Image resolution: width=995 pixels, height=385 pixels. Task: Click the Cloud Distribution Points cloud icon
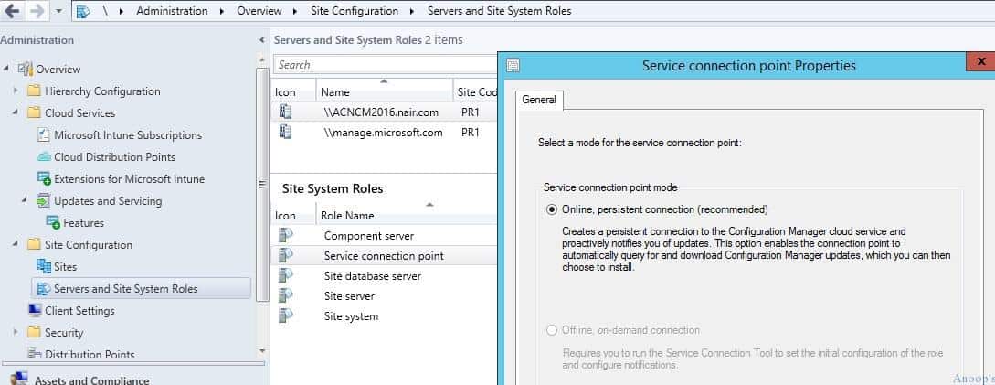(43, 157)
